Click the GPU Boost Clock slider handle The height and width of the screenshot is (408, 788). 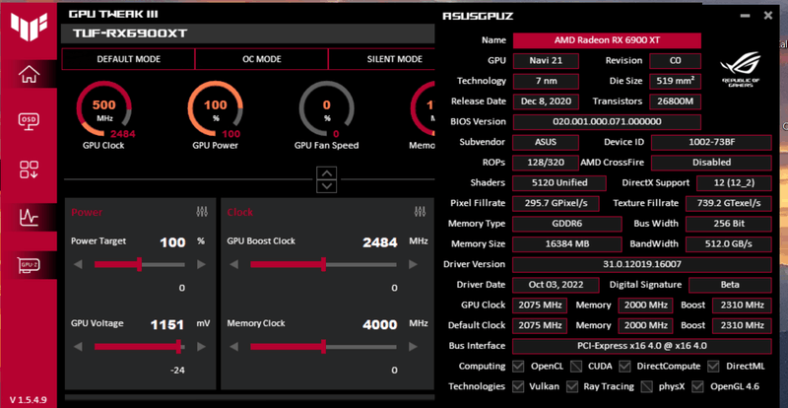click(x=323, y=265)
